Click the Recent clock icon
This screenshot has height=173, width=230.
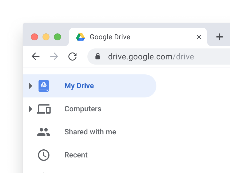pyautogui.click(x=43, y=155)
